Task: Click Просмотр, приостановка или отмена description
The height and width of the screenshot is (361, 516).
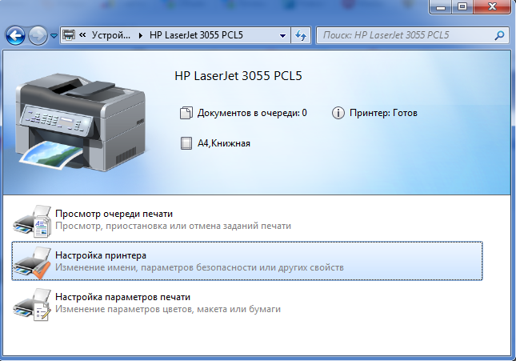Action: point(173,226)
